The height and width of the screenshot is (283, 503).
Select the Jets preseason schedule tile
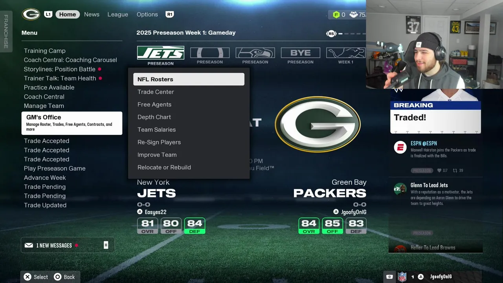tap(161, 55)
